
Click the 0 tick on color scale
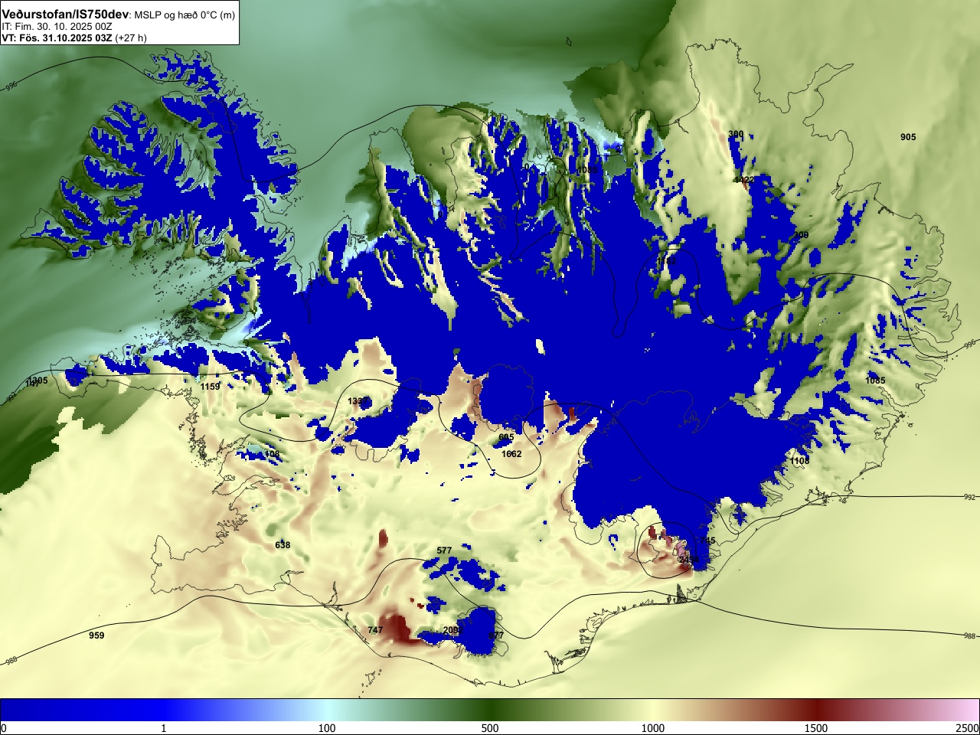(4, 728)
